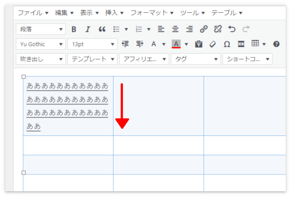The width and height of the screenshot is (291, 197).
Task: Open the フォーマット menu
Action: point(152,13)
